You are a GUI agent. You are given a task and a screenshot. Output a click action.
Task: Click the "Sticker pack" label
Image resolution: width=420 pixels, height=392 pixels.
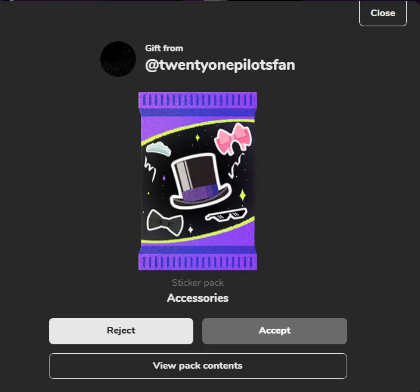click(x=197, y=283)
